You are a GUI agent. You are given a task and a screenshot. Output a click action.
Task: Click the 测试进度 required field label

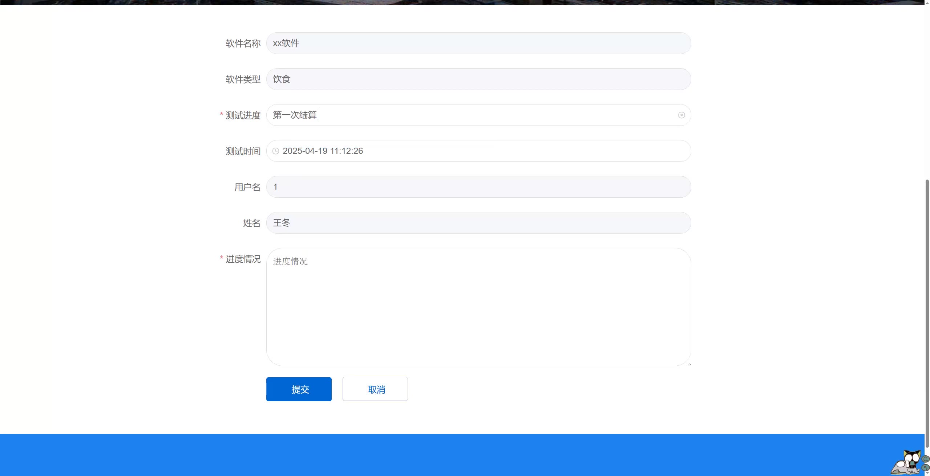pyautogui.click(x=243, y=115)
